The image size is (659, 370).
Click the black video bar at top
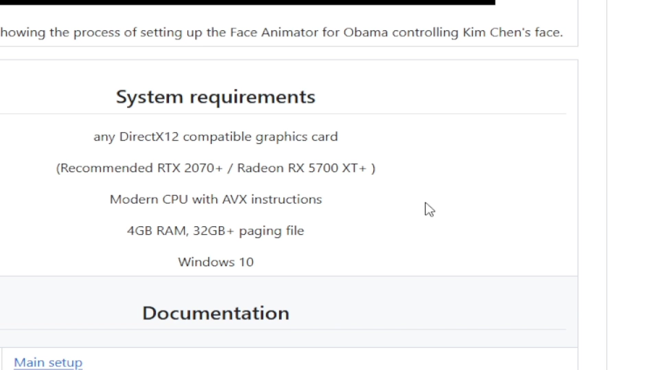click(247, 2)
